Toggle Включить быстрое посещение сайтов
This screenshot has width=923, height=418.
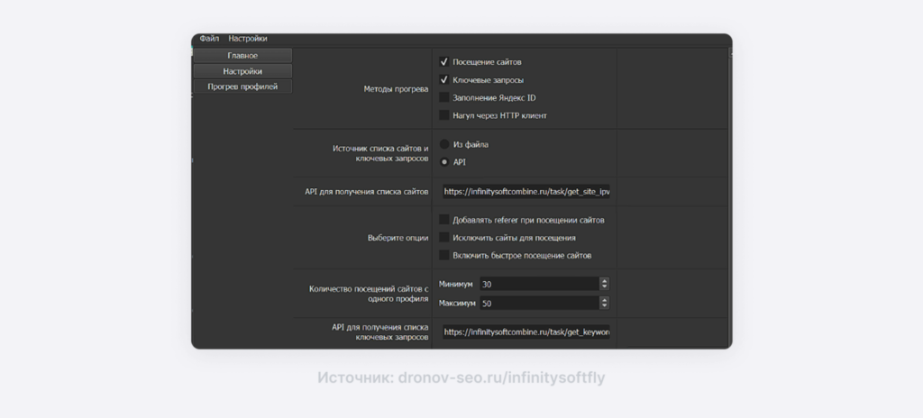[x=444, y=255]
